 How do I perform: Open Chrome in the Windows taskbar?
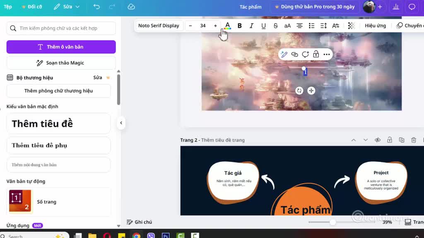click(136, 235)
